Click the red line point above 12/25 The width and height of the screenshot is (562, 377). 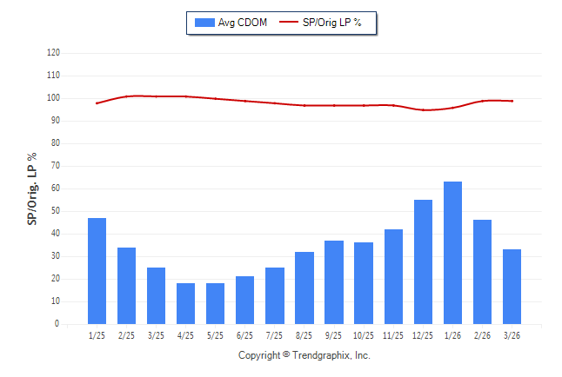point(423,110)
